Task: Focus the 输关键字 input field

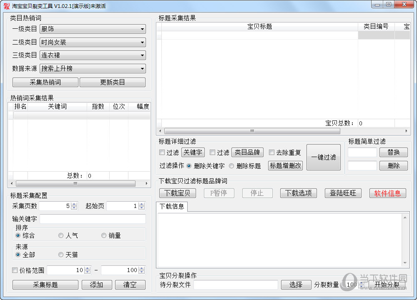Action: point(93,219)
